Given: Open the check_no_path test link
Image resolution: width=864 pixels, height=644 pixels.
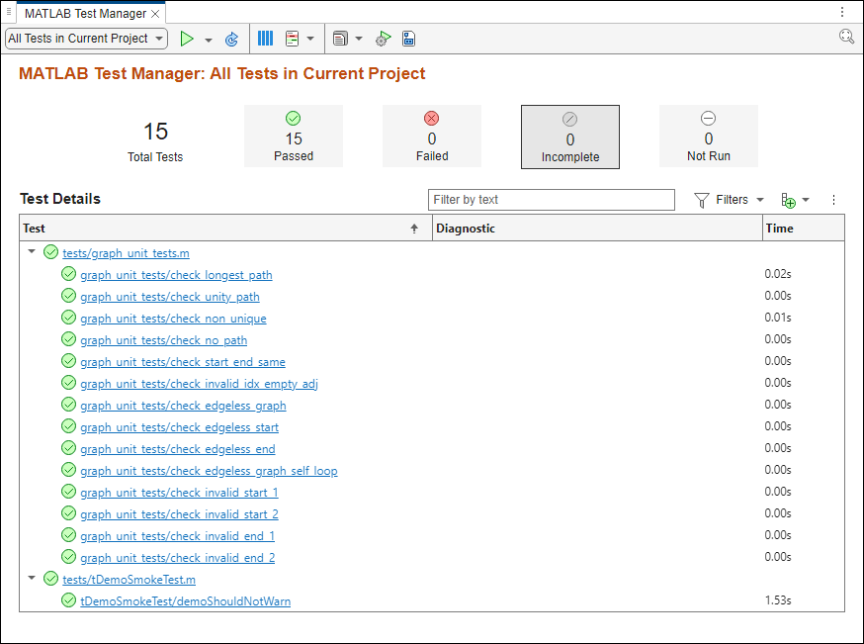Looking at the screenshot, I should coord(164,340).
